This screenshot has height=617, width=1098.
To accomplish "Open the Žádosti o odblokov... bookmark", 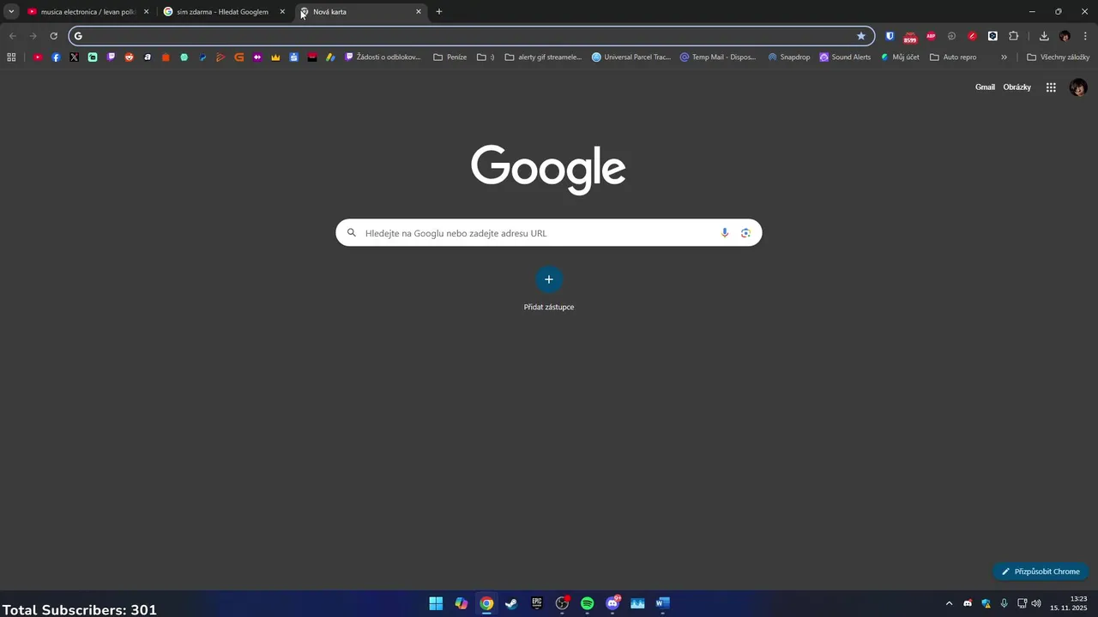I will tap(383, 57).
